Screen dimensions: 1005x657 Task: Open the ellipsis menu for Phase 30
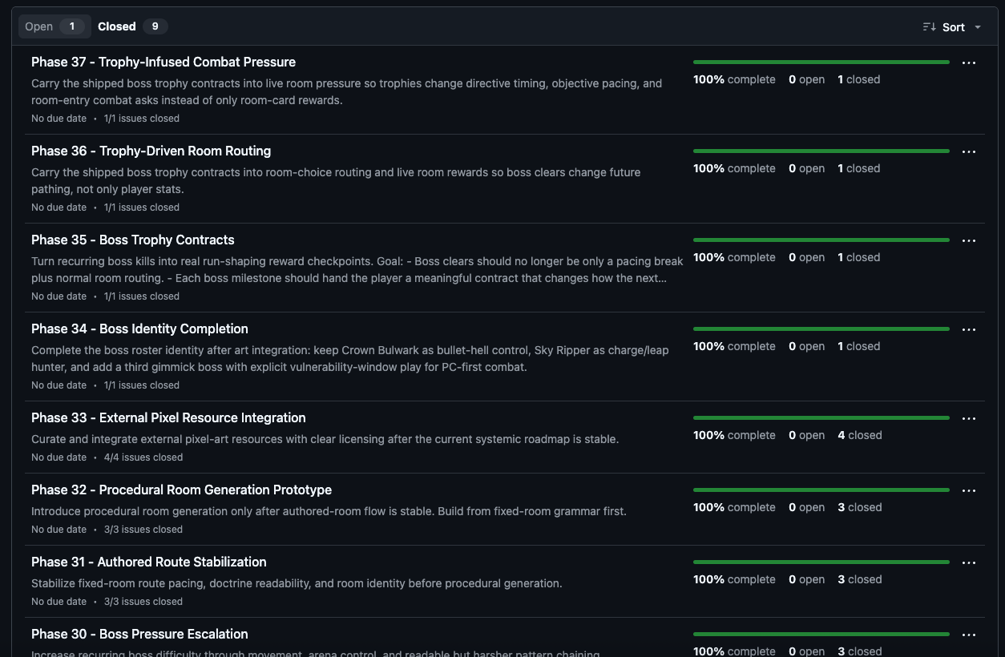point(968,635)
